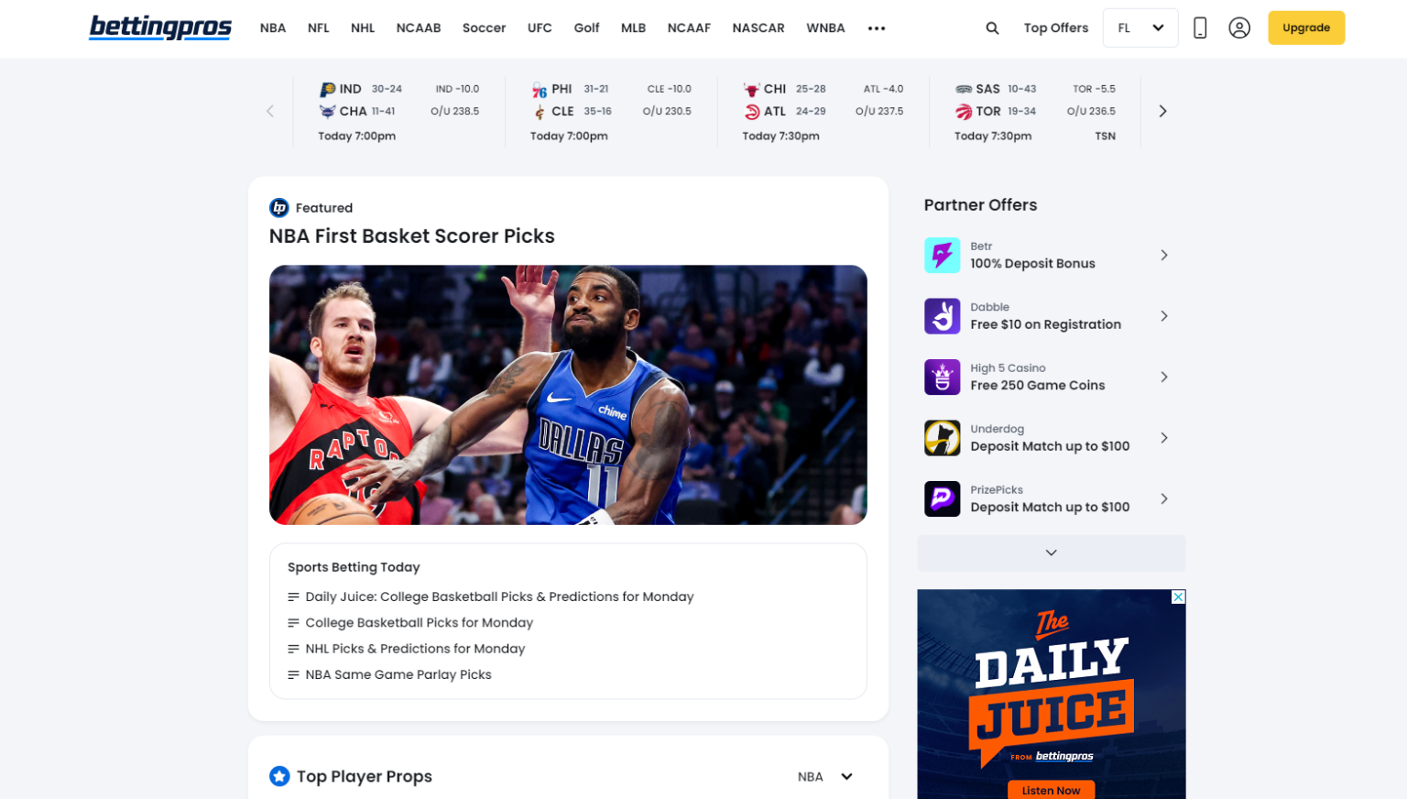Screen dimensions: 1407x799
Task: Expand more Partner Offers with the chevron
Action: pyautogui.click(x=1051, y=553)
